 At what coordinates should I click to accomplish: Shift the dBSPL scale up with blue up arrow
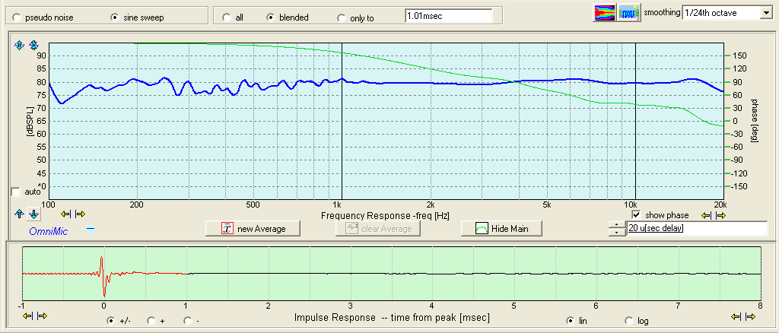click(x=20, y=214)
